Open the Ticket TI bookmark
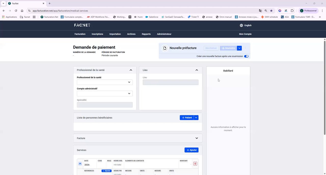The width and height of the screenshot is (326, 175). click(193, 17)
